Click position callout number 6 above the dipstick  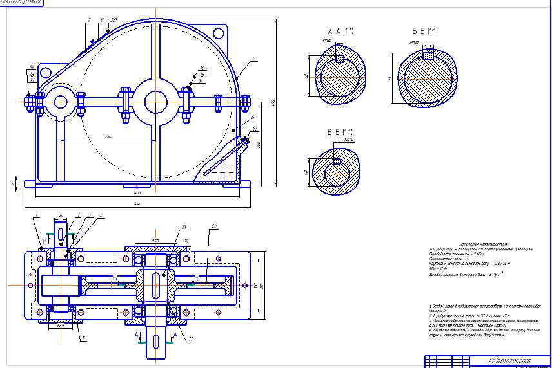pyautogui.click(x=253, y=118)
